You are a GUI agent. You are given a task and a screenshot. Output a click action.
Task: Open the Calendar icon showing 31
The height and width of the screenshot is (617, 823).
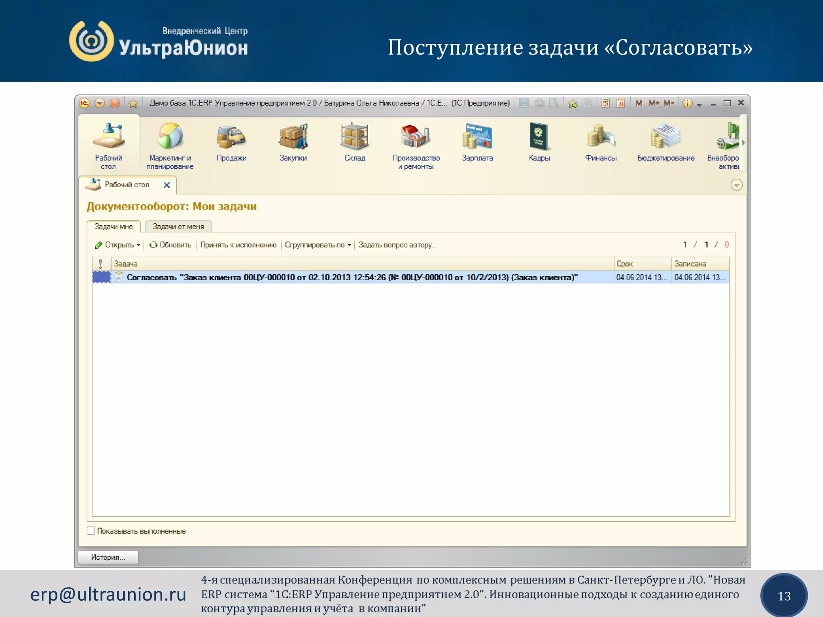[x=620, y=103]
